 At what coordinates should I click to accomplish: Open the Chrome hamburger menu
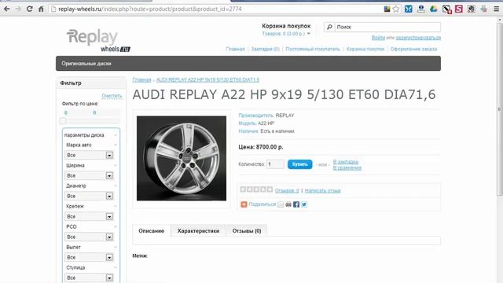pos(496,9)
